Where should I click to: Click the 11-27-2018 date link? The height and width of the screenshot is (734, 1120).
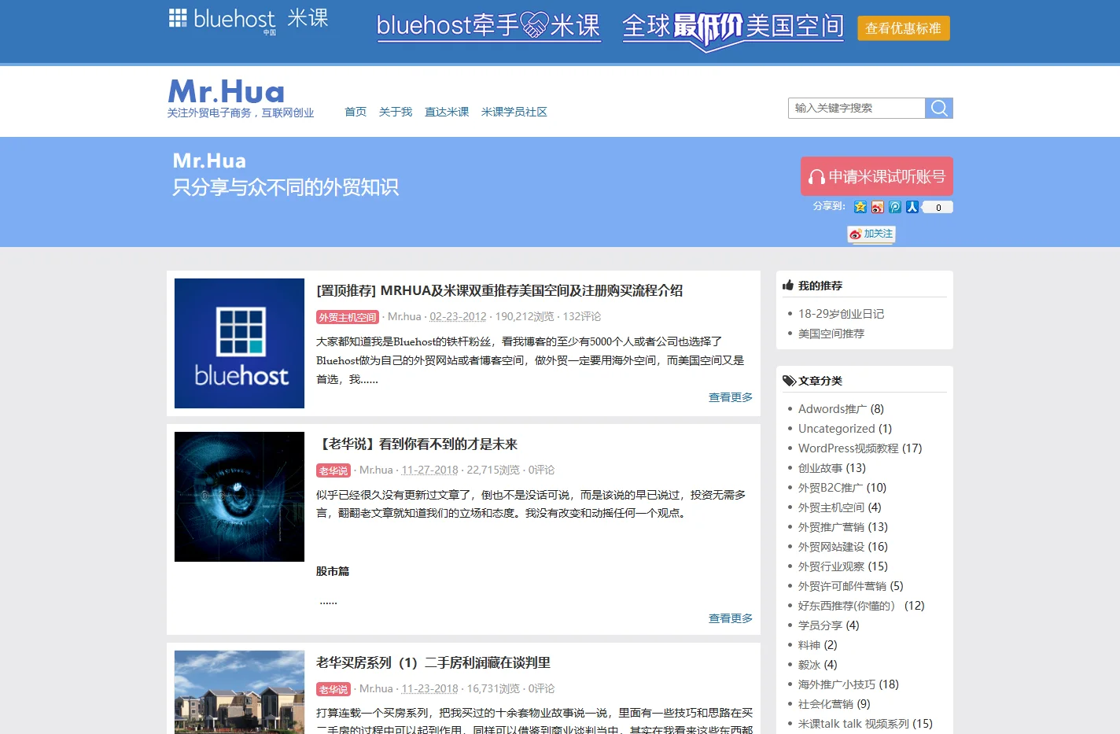click(429, 470)
